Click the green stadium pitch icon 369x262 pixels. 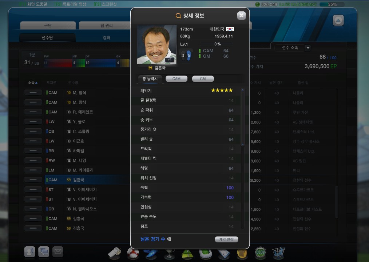tap(206, 254)
